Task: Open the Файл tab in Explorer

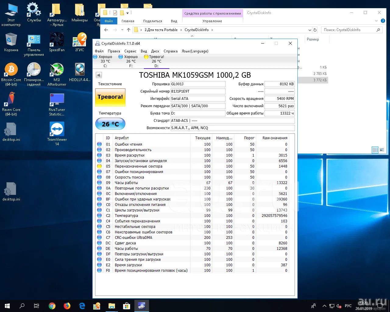Action: 109,21
